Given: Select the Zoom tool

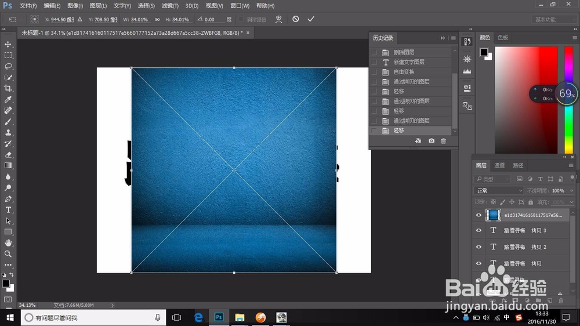Looking at the screenshot, I should pos(8,254).
